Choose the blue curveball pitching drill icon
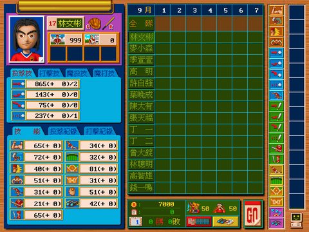Screen dimensions: 309x232 (x=276, y=63)
